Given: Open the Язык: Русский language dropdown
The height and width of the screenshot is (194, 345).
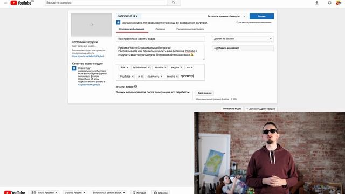Looking at the screenshot, I should tap(44, 192).
